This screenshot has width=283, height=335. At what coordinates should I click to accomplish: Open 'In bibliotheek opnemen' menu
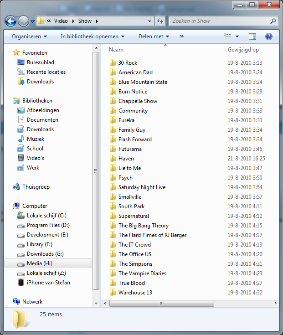(x=93, y=36)
